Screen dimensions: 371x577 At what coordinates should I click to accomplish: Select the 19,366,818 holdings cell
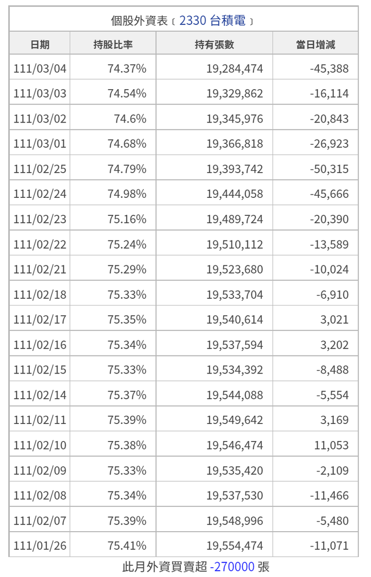click(234, 144)
